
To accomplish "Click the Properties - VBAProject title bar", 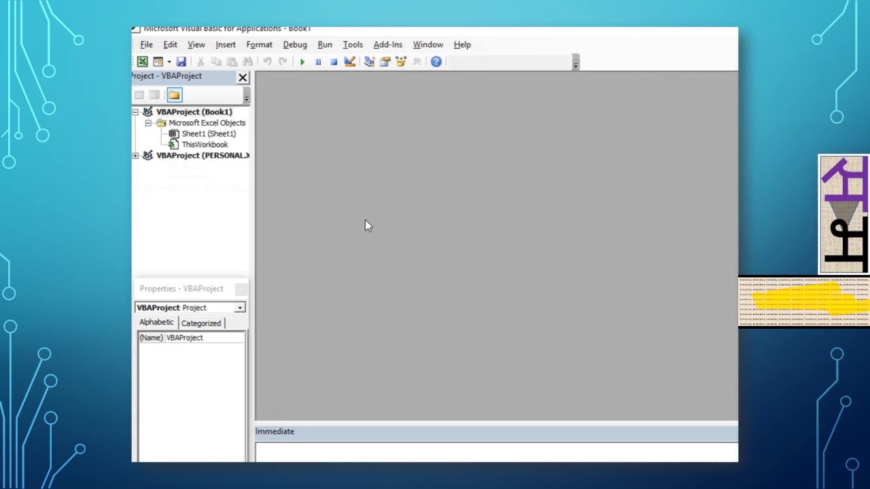I will (190, 289).
